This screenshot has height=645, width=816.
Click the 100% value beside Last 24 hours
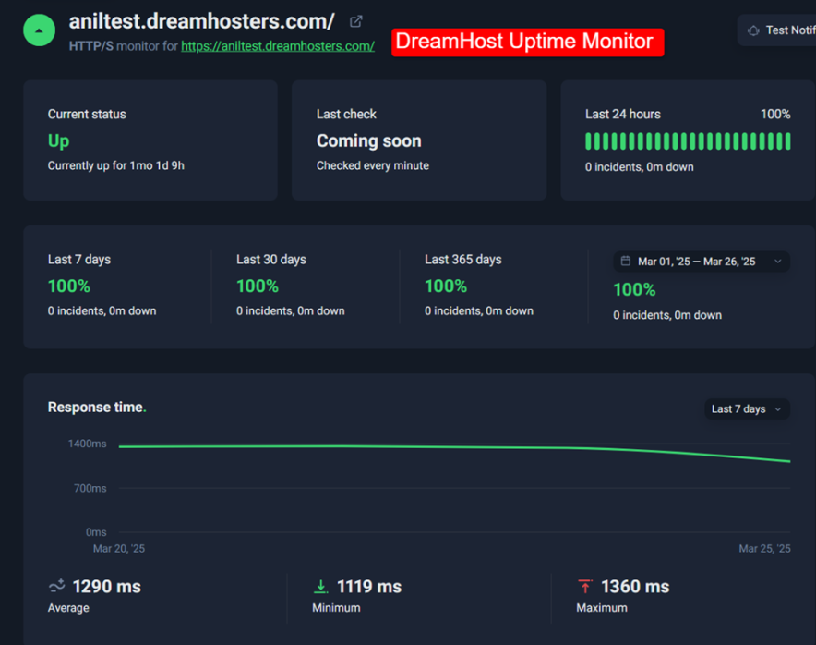pyautogui.click(x=775, y=114)
